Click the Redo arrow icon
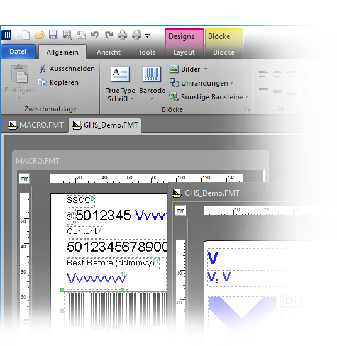The width and height of the screenshot is (337, 346). pyautogui.click(x=109, y=35)
